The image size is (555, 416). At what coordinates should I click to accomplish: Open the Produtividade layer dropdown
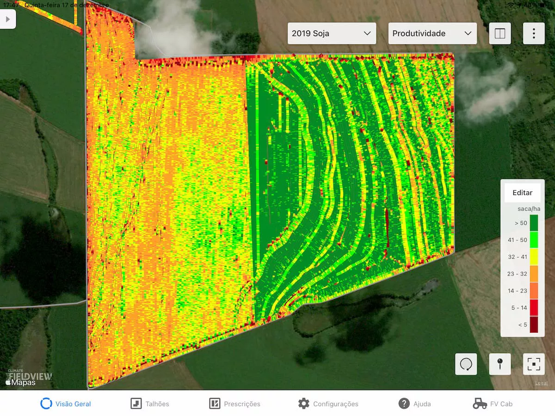click(x=432, y=33)
